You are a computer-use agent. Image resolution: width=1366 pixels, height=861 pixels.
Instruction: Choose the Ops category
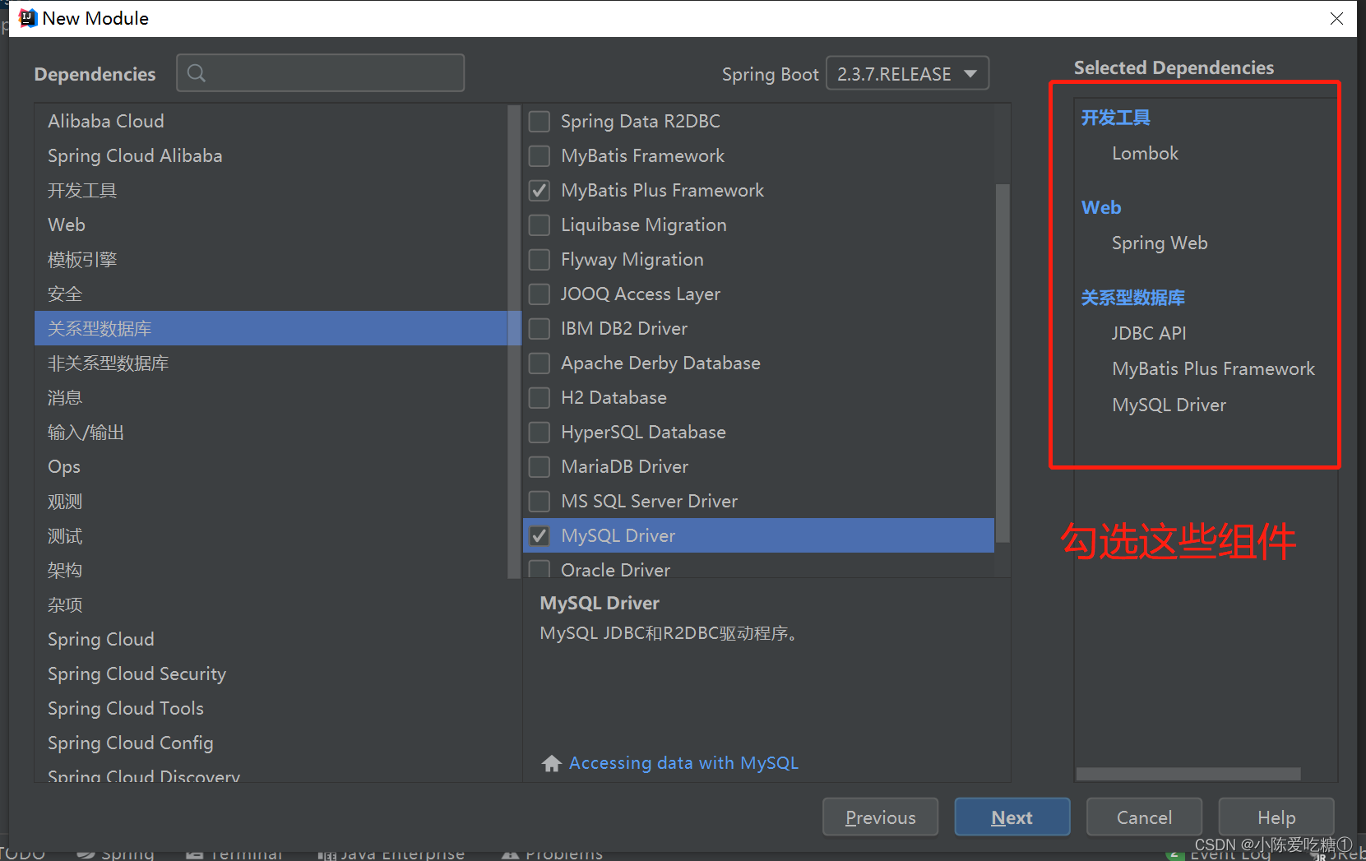271,466
